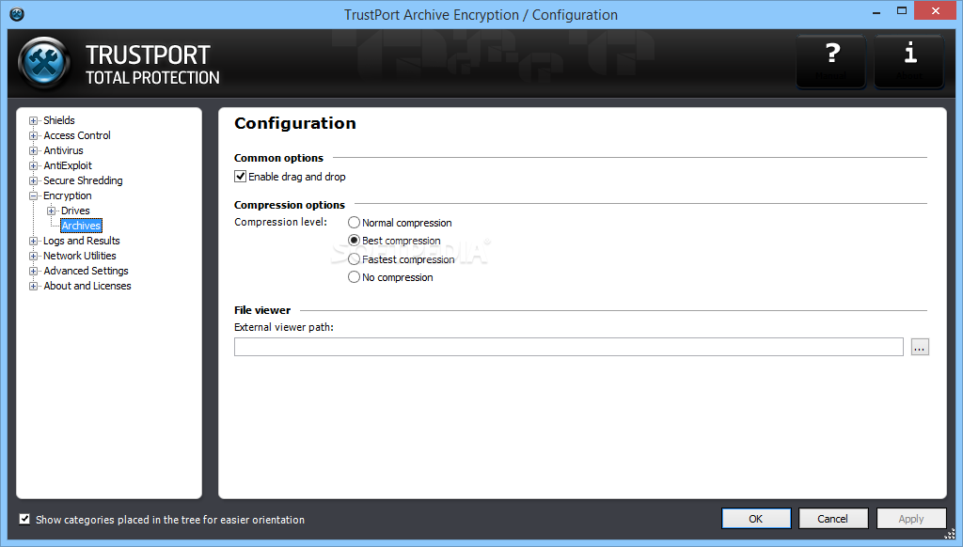Select the No compression option

coord(355,277)
